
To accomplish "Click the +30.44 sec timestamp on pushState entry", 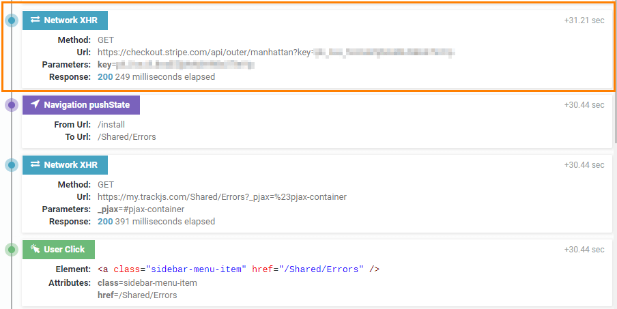I will click(584, 105).
